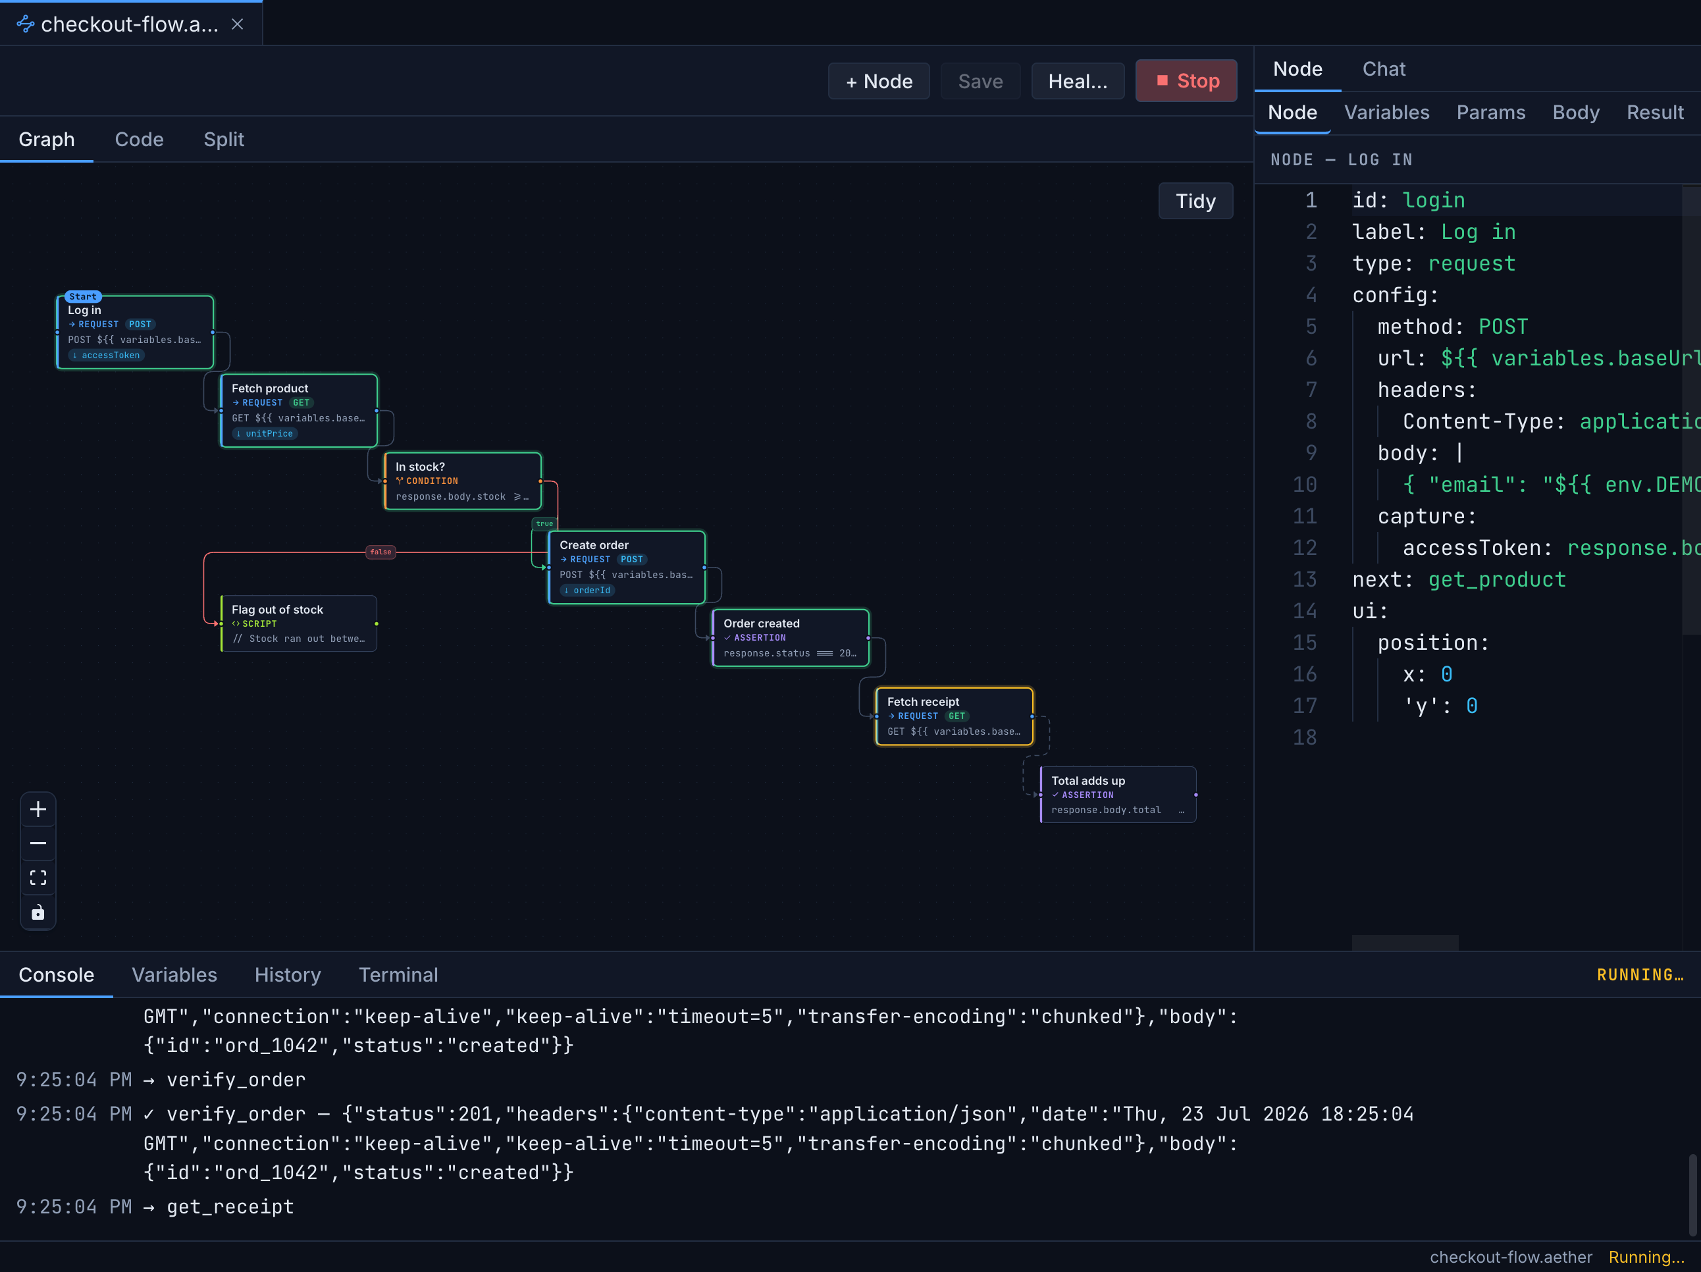Click the assertion check icon on Total adds up
1701x1272 pixels.
pyautogui.click(x=1056, y=795)
